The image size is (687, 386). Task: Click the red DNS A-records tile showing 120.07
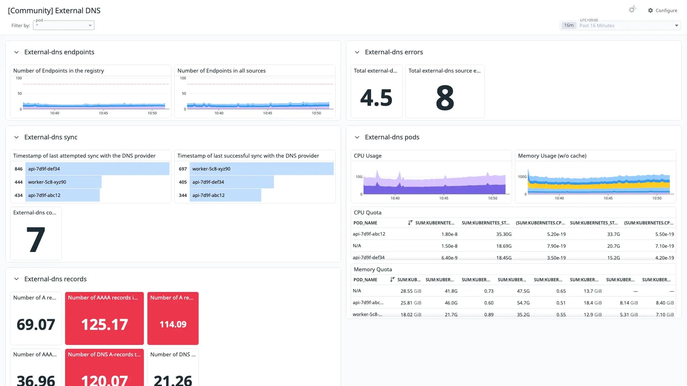coord(104,367)
